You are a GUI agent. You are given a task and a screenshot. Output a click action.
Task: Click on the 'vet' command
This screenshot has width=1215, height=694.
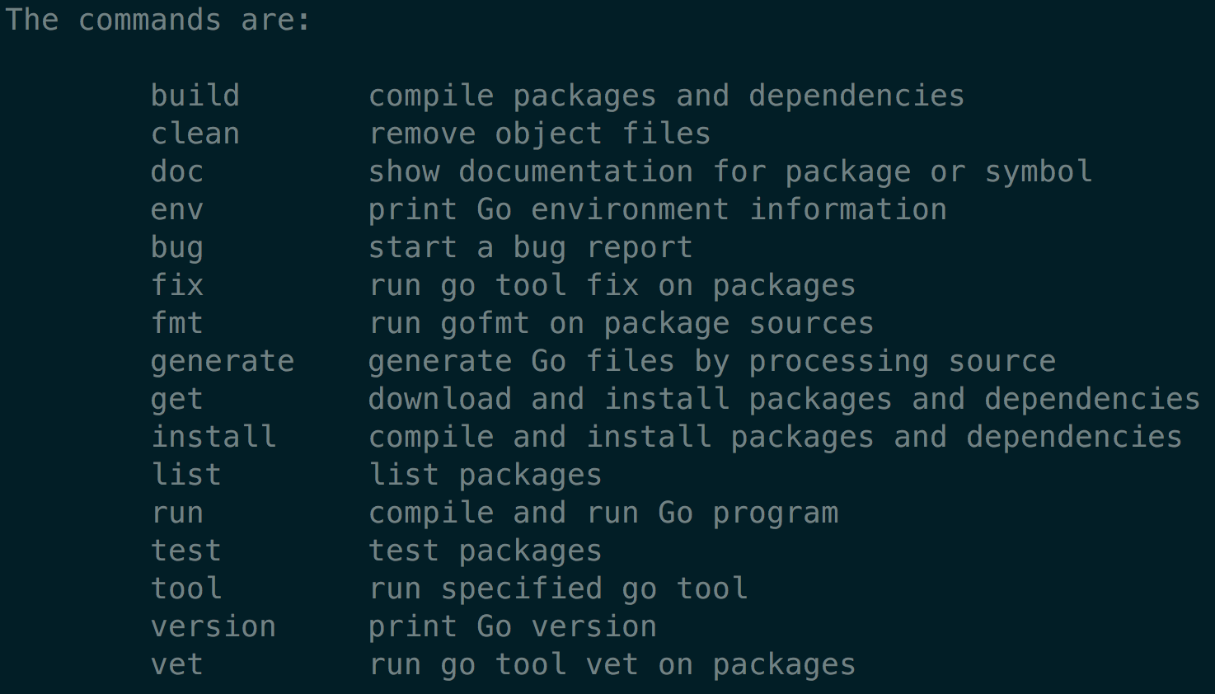click(x=177, y=664)
